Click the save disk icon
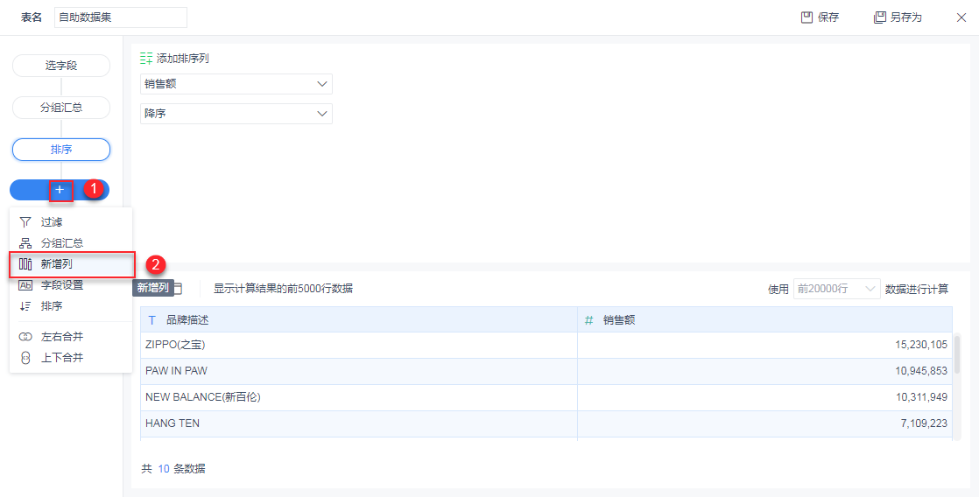 [x=806, y=17]
